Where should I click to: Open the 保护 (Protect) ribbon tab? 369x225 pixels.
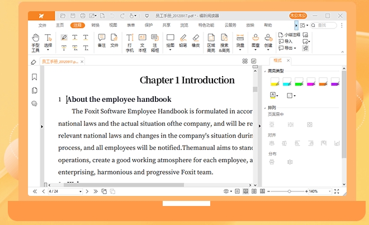point(148,25)
